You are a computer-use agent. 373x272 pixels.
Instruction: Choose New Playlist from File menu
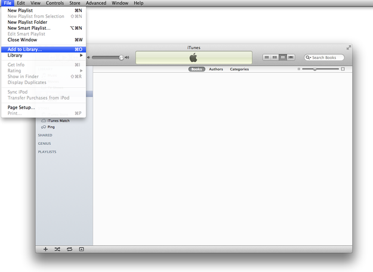point(44,11)
